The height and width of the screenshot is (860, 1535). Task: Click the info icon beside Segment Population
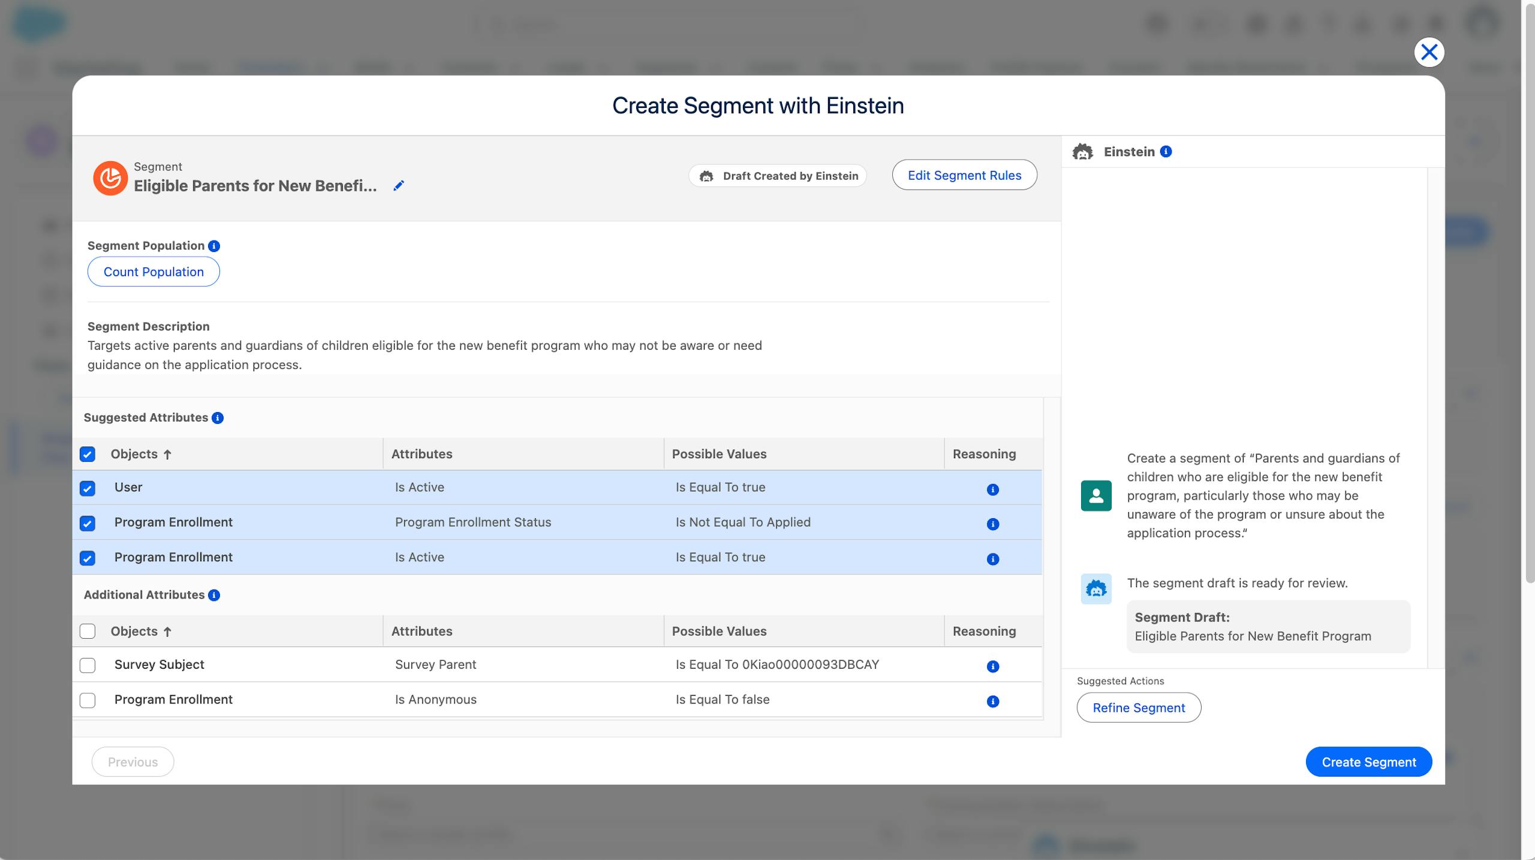(214, 246)
